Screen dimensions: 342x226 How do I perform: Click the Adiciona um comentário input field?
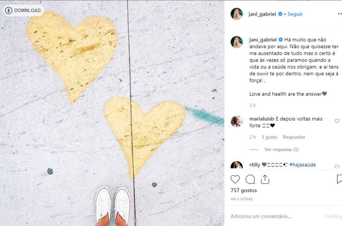pyautogui.click(x=275, y=217)
